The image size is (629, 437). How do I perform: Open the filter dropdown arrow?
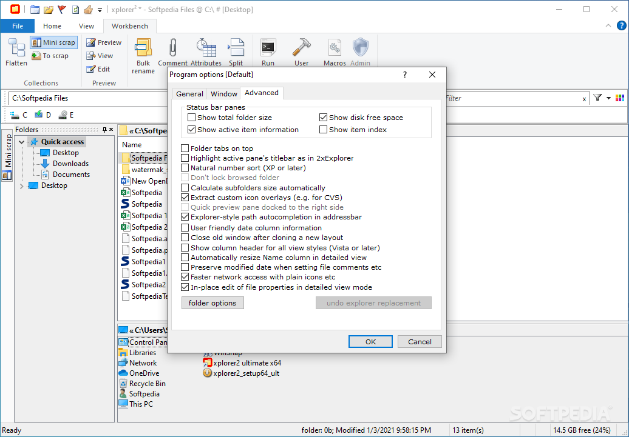click(x=608, y=98)
